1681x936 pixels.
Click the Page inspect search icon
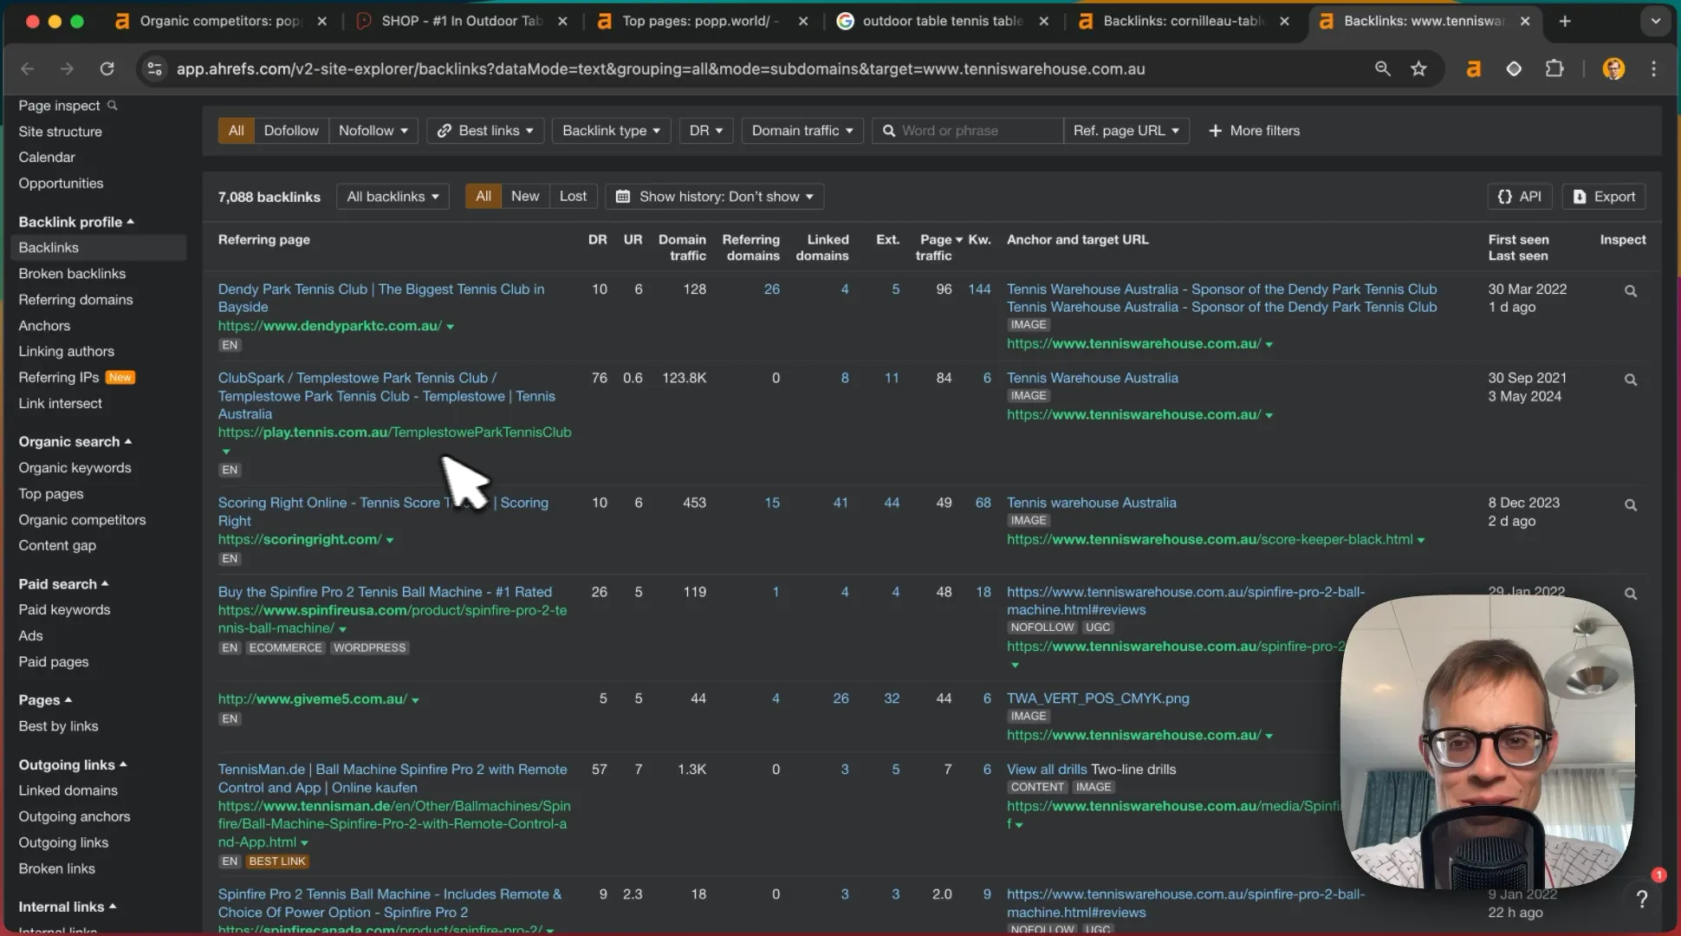point(112,105)
